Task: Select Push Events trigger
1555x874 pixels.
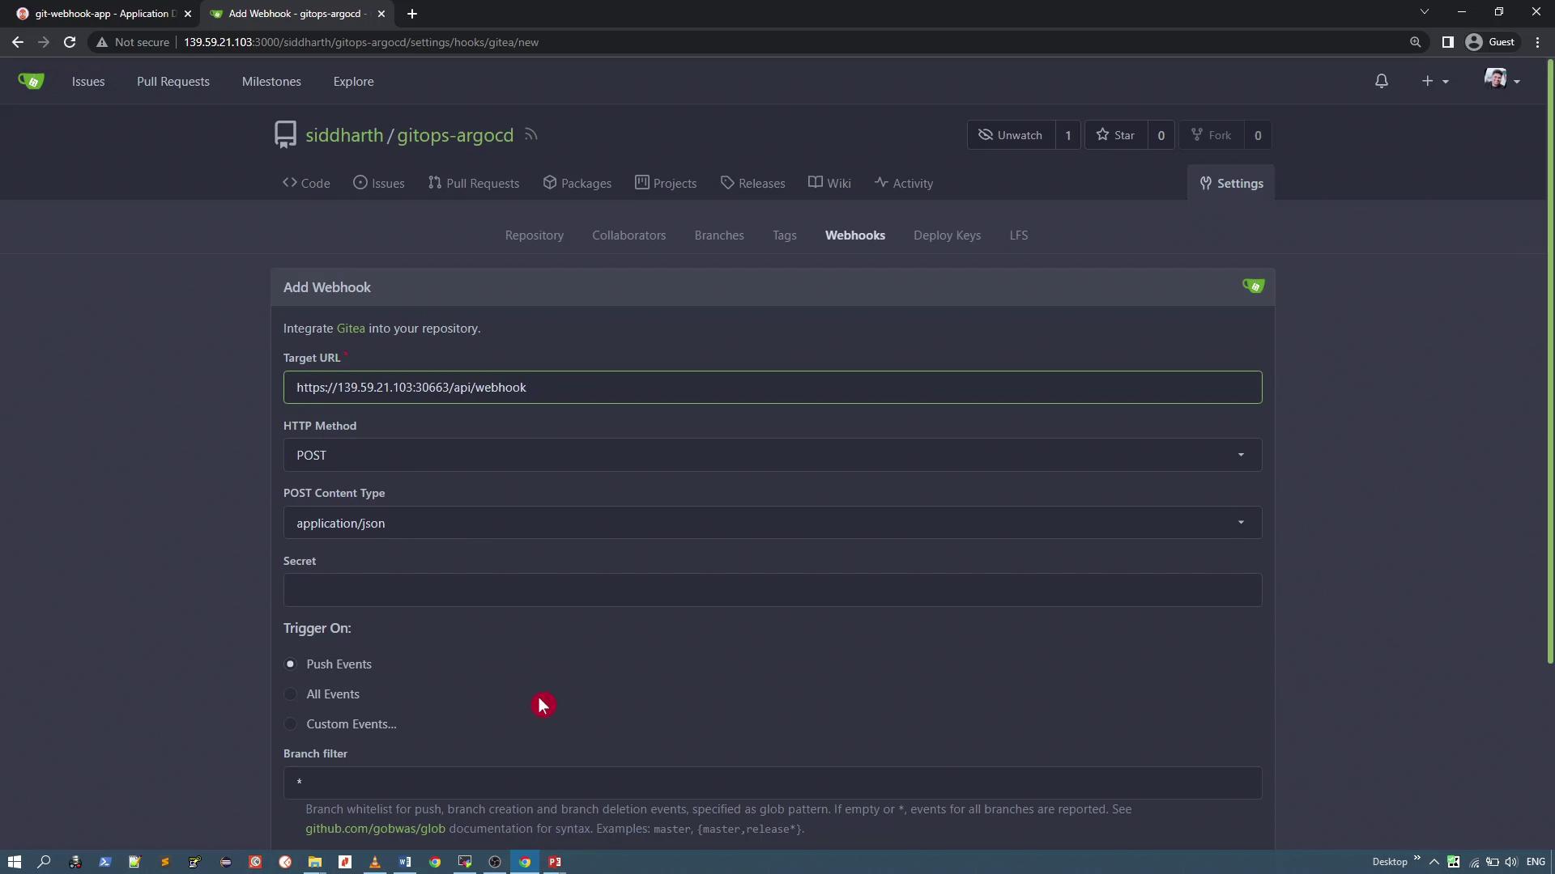Action: (x=291, y=664)
